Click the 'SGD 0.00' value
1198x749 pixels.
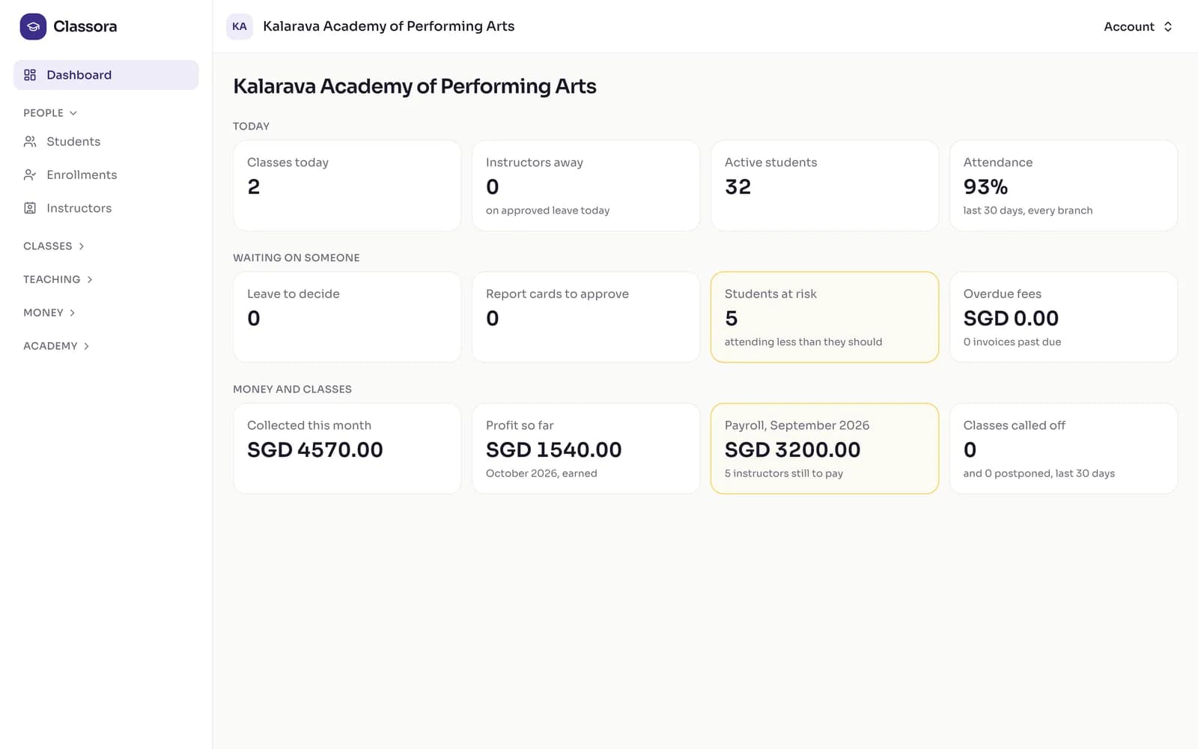1011,318
